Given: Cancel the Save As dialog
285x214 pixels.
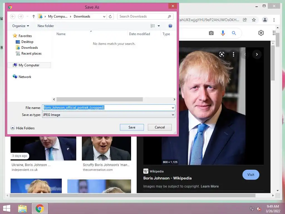Looking at the screenshot, I should click(x=159, y=127).
